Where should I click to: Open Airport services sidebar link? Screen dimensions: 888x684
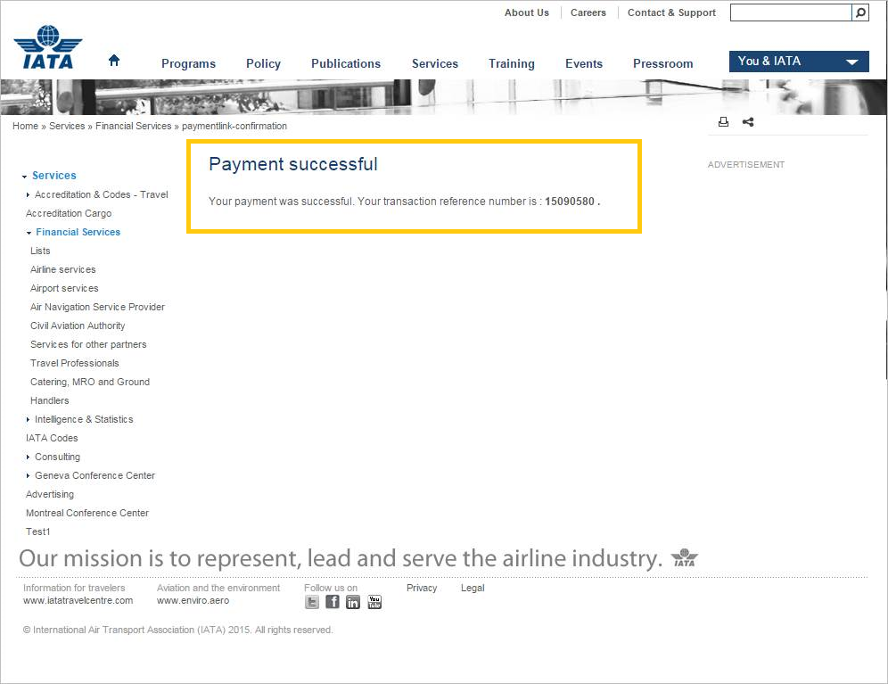pos(64,288)
